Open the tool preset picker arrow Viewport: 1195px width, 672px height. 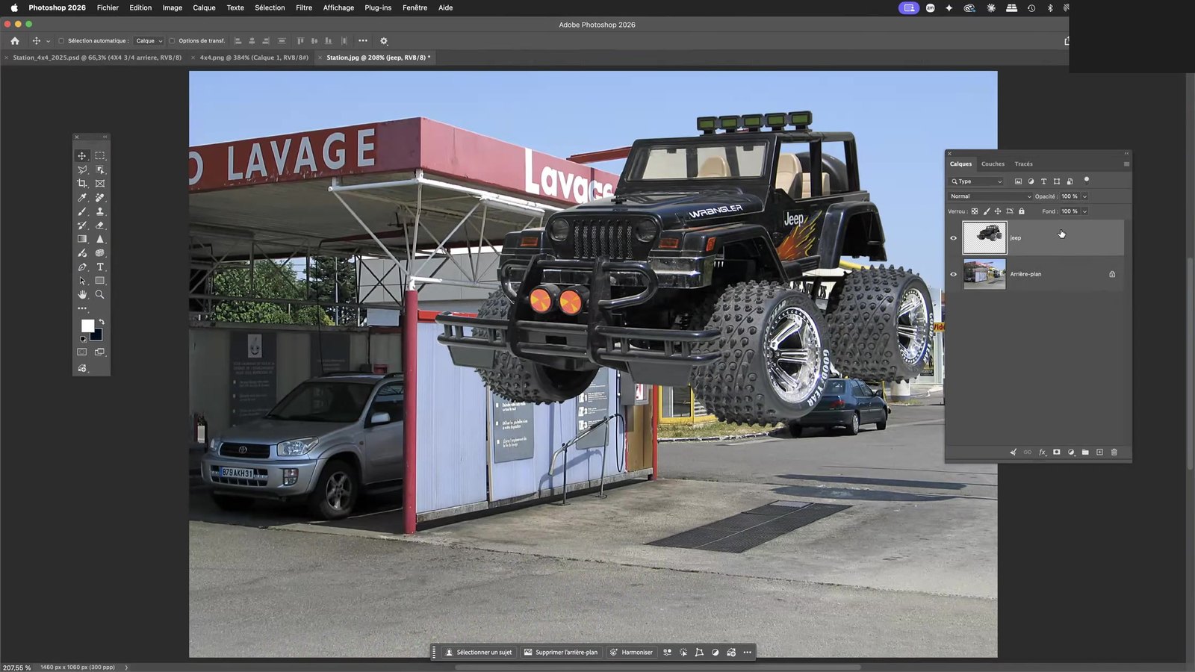pyautogui.click(x=48, y=41)
